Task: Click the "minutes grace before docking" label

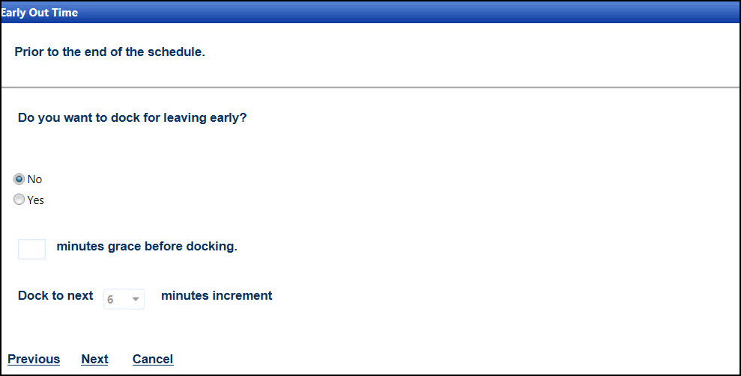Action: click(147, 246)
